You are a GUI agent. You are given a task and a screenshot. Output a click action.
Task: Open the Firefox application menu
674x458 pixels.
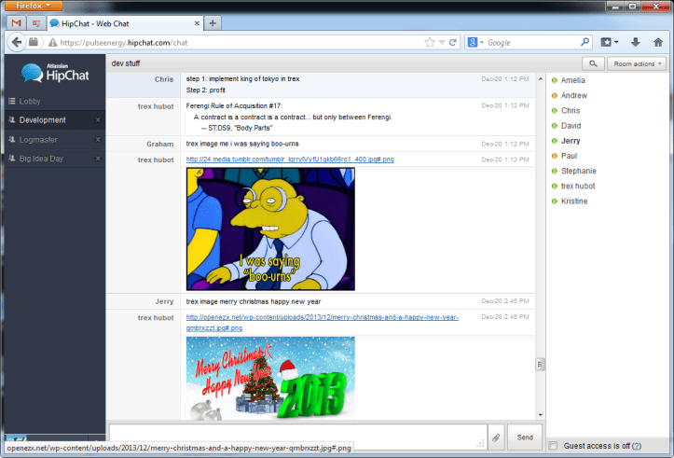pos(33,6)
